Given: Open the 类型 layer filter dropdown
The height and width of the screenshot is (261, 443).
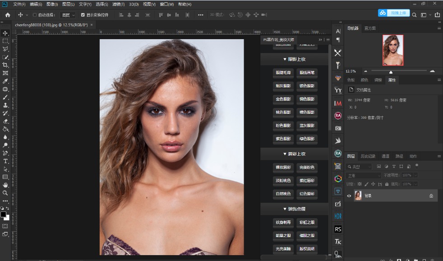Looking at the screenshot, I should coord(359,166).
